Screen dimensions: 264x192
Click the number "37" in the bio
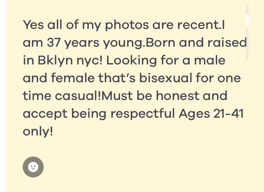54,43
